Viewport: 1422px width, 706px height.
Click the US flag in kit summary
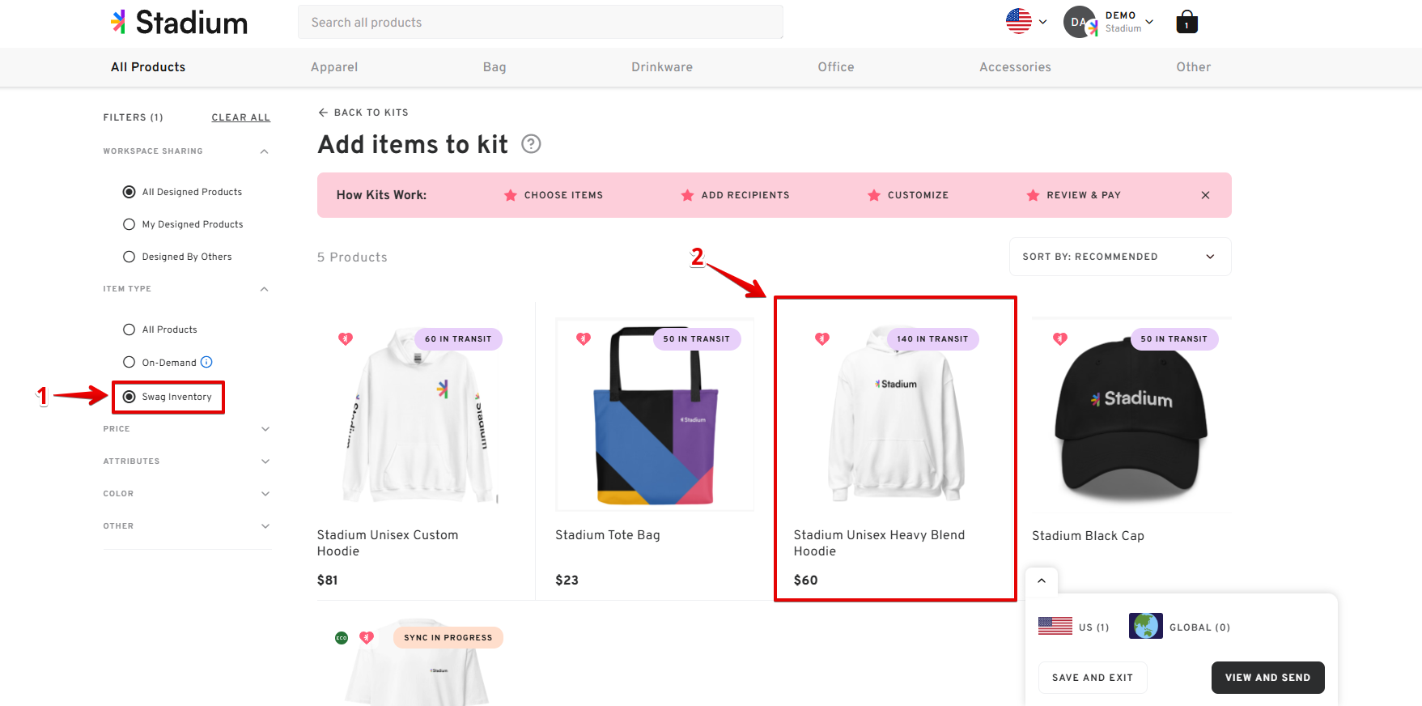pyautogui.click(x=1055, y=626)
